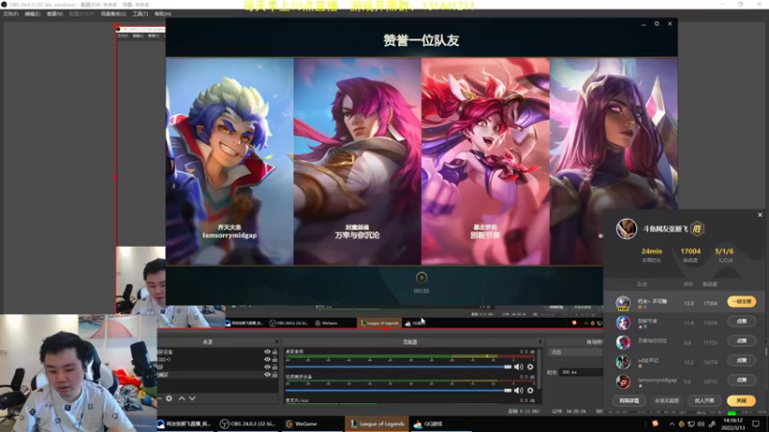Open the Douyu streaming app in the taskbar
Viewport: 769px width, 432px height.
click(186, 423)
